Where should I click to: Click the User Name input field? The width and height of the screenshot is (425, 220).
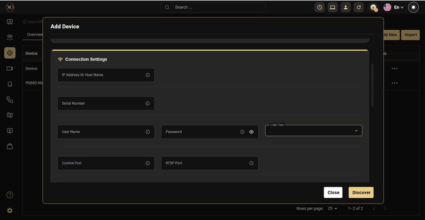point(106,132)
